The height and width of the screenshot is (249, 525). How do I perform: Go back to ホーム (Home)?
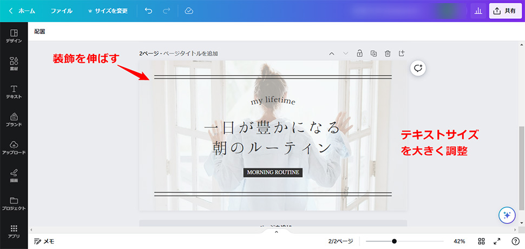[22, 11]
